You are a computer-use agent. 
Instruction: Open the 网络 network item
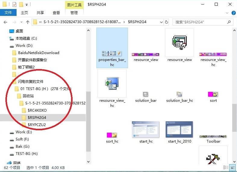tap(17, 163)
